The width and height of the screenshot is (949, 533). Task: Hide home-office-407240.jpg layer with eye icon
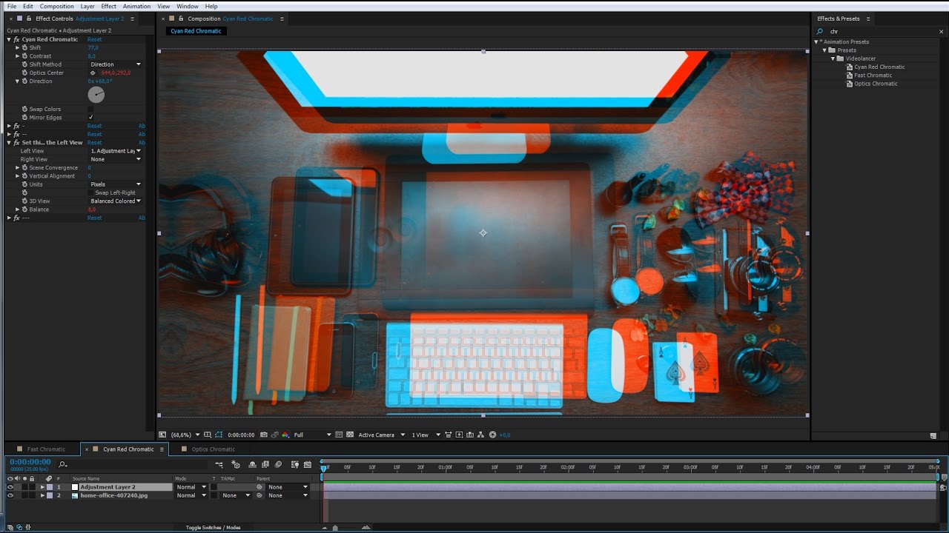[x=10, y=495]
